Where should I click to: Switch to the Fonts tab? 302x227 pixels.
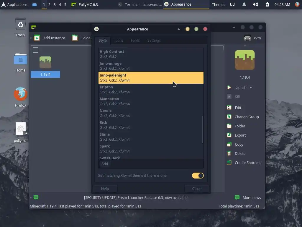tap(135, 40)
